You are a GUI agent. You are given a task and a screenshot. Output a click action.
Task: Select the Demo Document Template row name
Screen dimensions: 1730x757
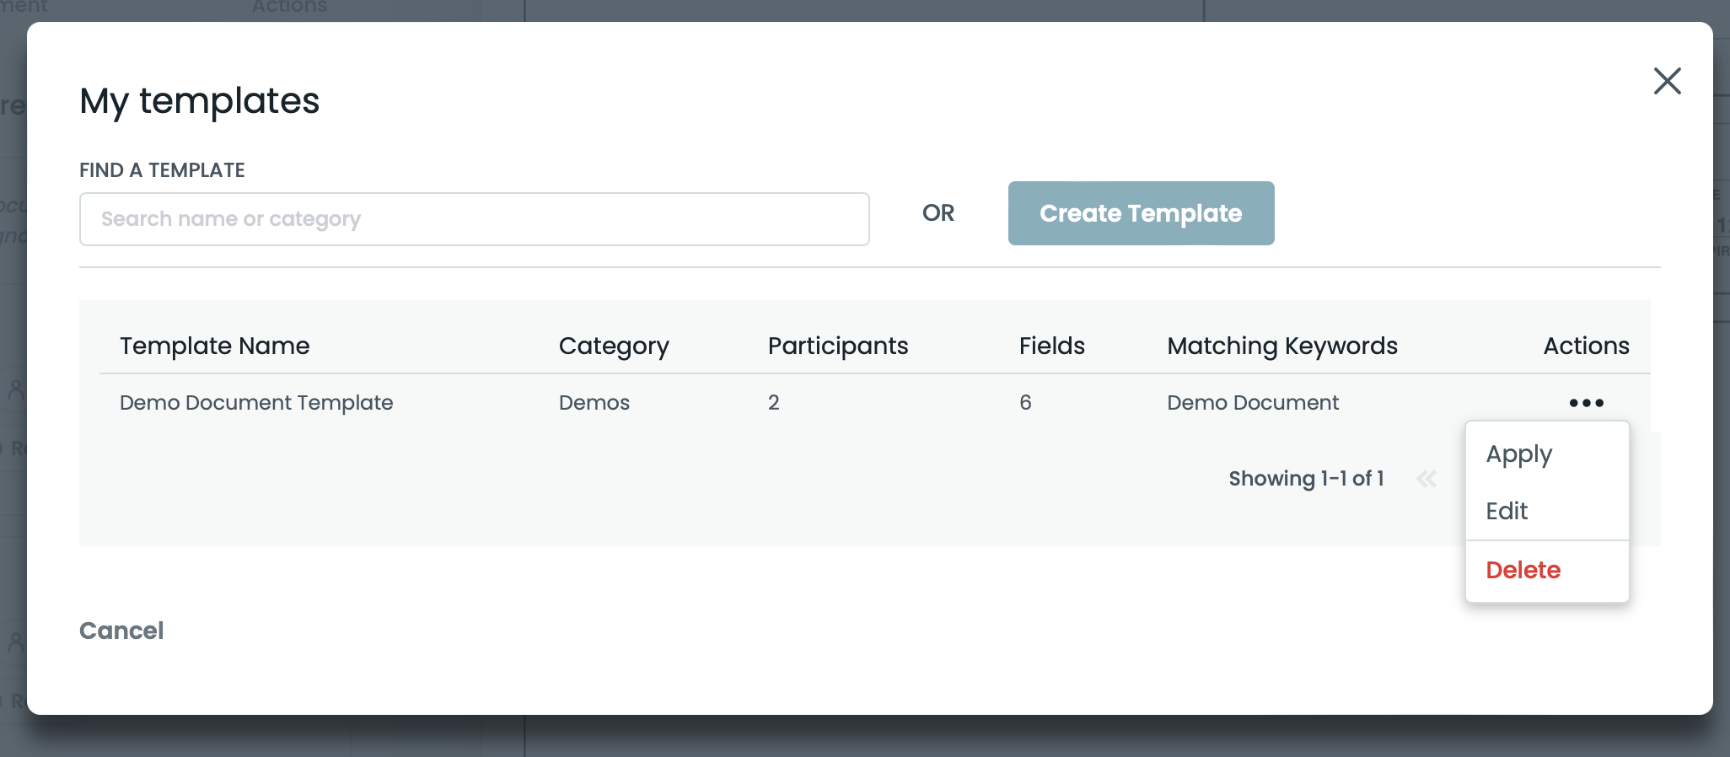[256, 403]
